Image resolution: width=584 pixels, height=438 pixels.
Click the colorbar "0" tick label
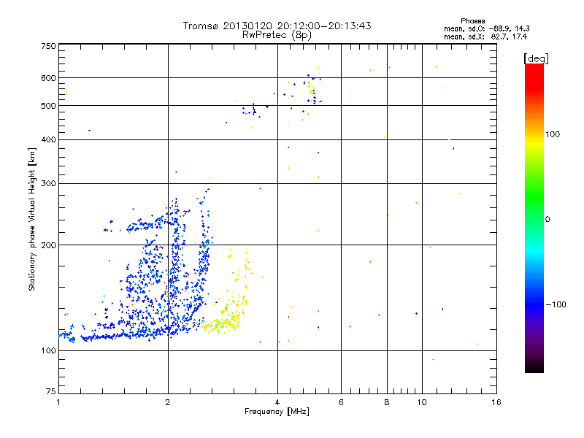click(x=547, y=219)
